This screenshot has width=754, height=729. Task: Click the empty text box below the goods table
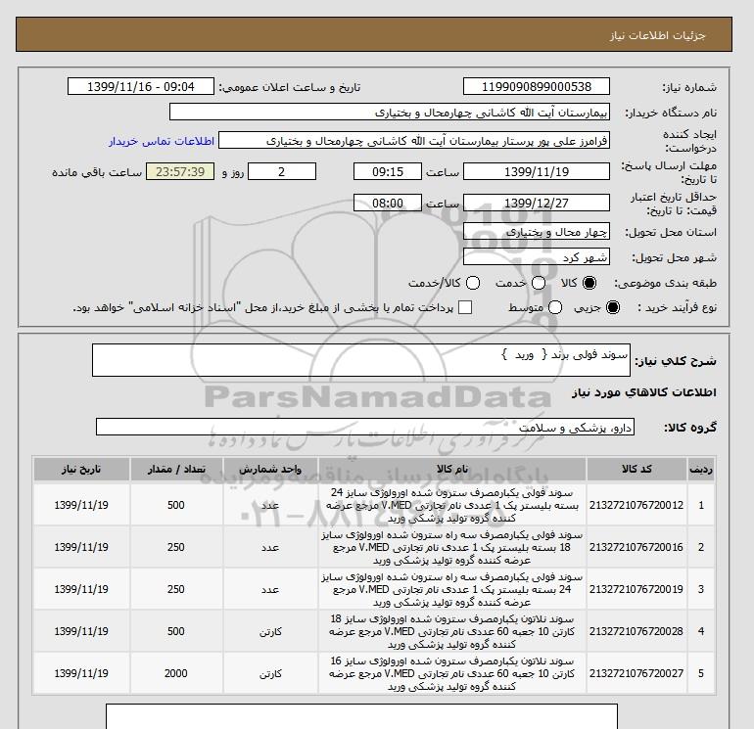[x=361, y=716]
